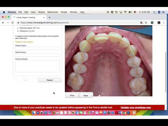This screenshot has height=126, width=168.
Task: Open the AirPlay display menu bar icon
Action: click(121, 12)
